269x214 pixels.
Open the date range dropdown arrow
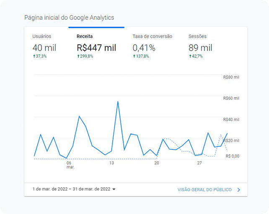tap(114, 189)
